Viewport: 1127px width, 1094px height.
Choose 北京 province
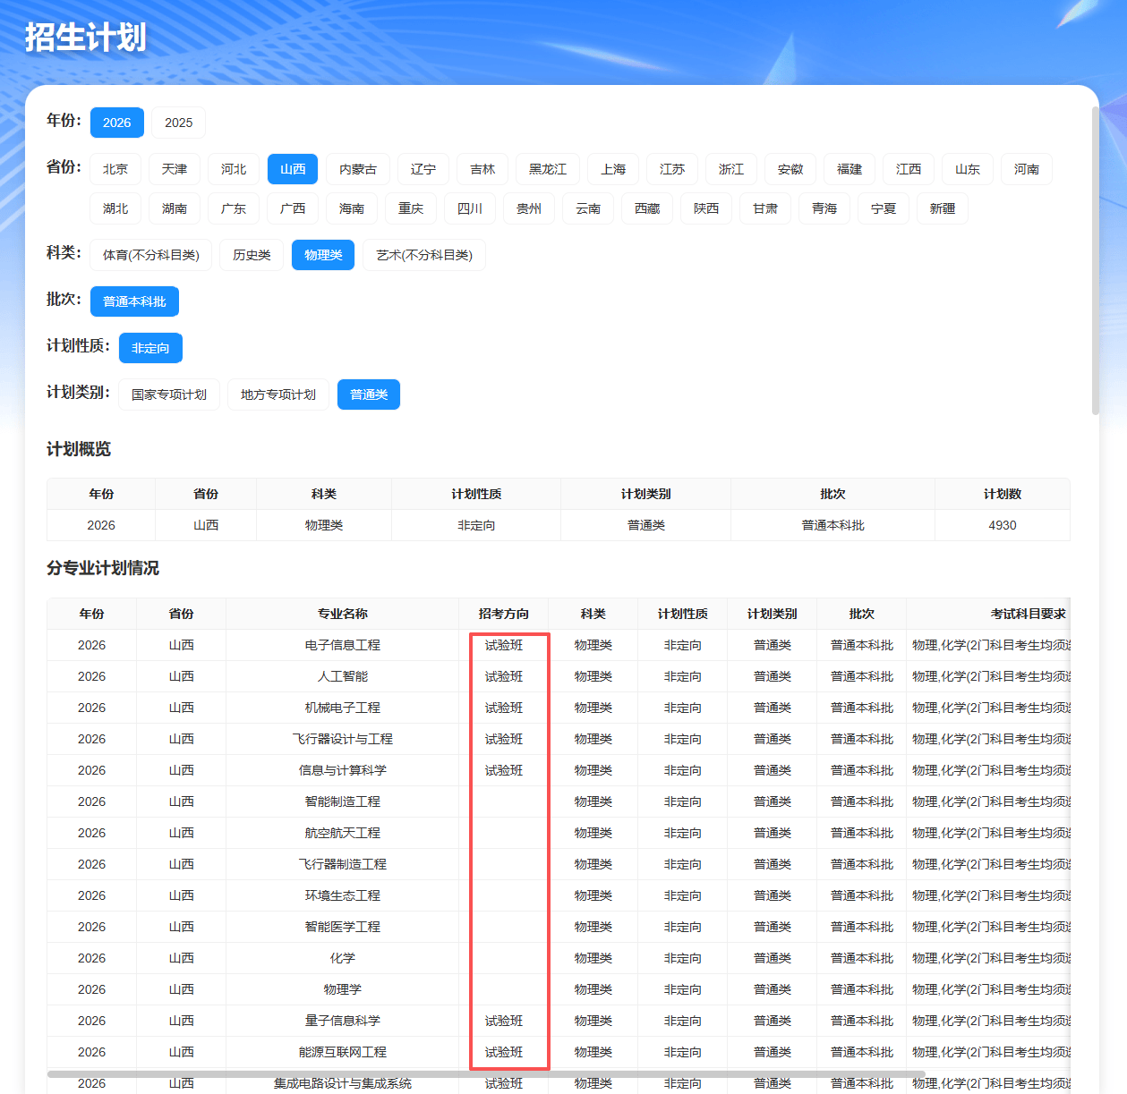point(115,169)
